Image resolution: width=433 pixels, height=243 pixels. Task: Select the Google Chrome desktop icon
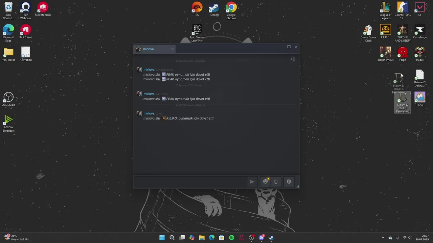point(231,10)
